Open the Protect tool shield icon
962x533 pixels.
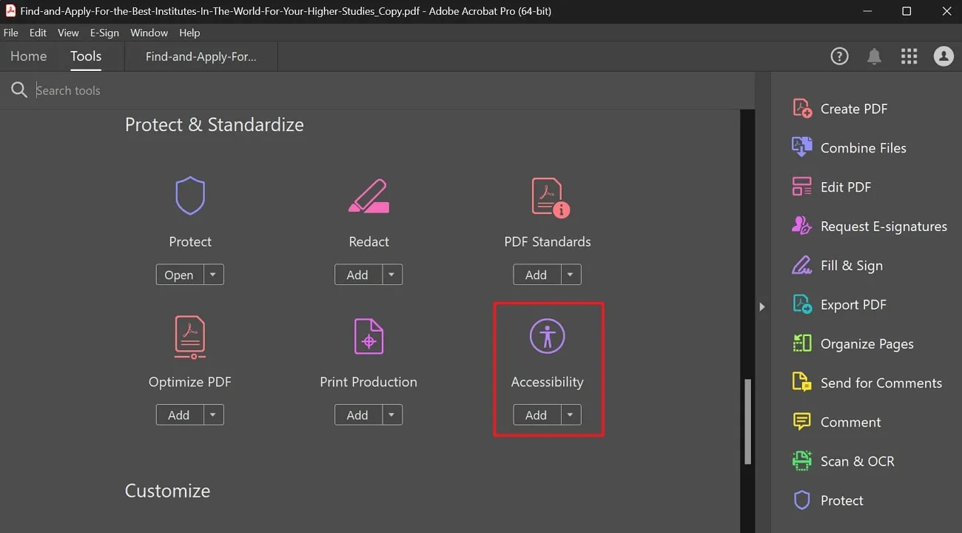190,195
